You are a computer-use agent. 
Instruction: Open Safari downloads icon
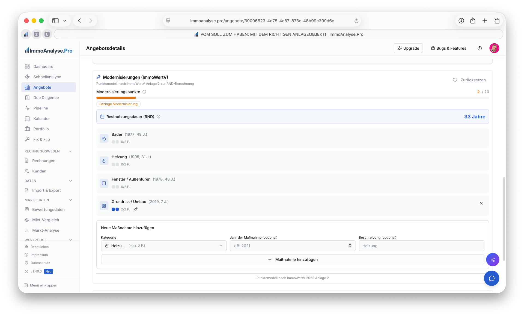coord(461,21)
